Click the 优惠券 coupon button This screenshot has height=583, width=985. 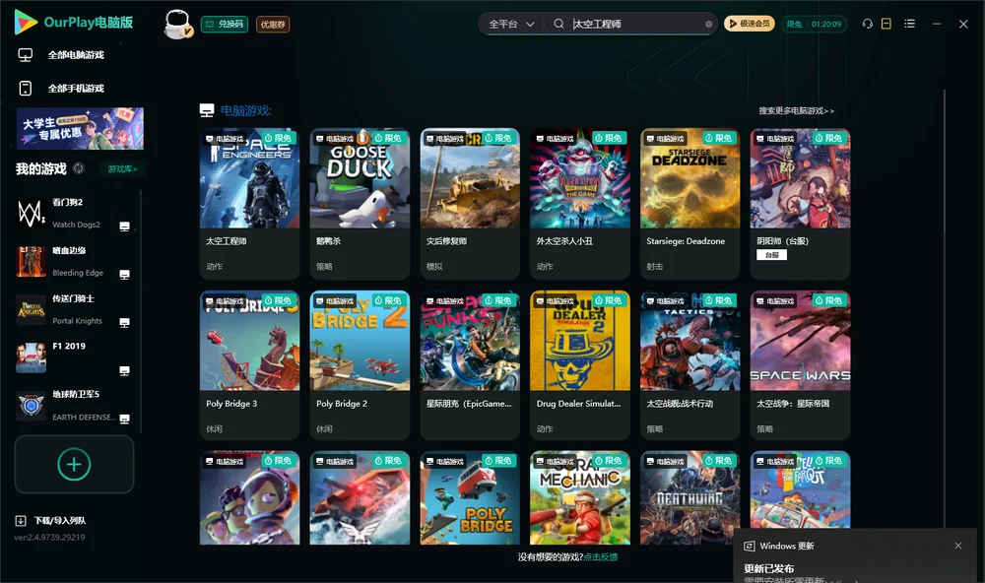click(273, 25)
